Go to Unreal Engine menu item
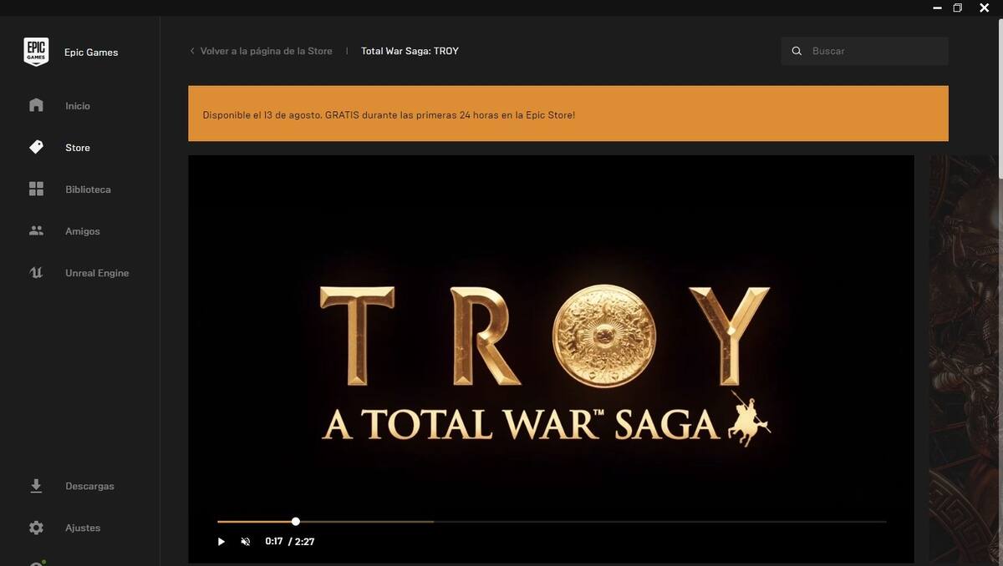This screenshot has height=566, width=1003. [x=97, y=273]
